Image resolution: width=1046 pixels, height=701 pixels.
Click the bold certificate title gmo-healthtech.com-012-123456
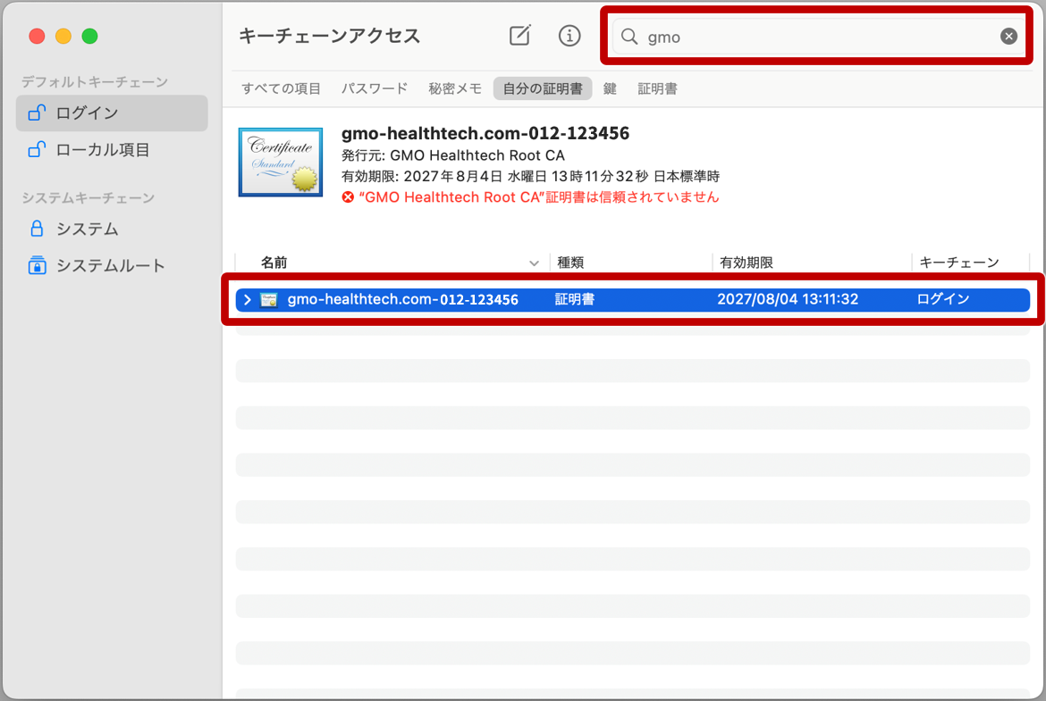click(485, 133)
